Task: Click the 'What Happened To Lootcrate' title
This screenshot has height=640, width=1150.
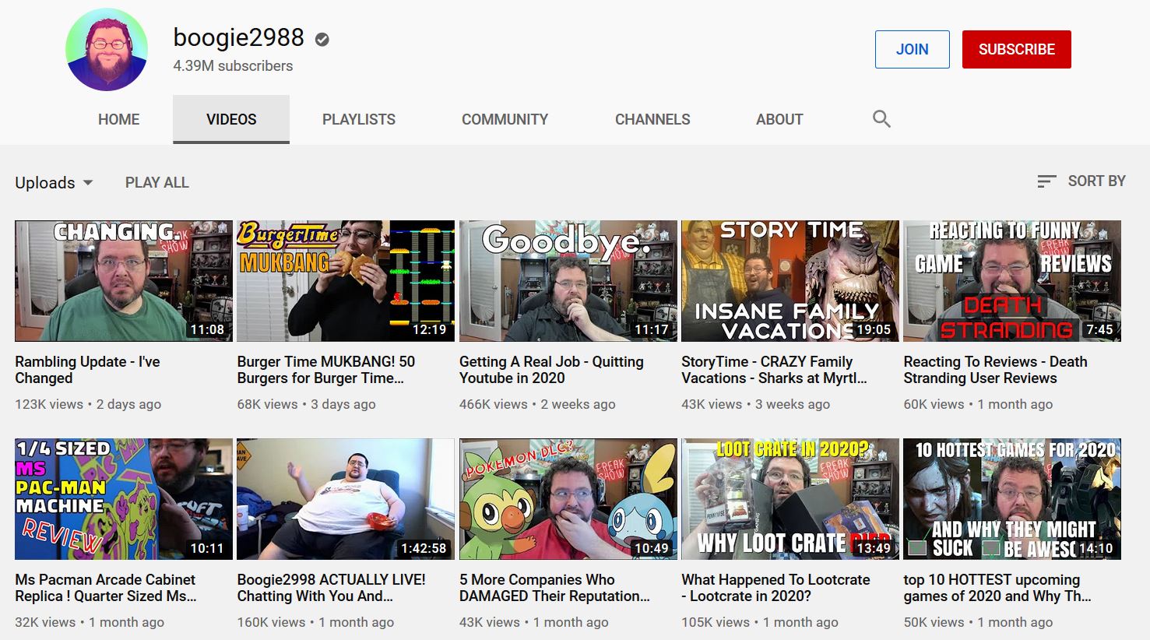Action: [x=775, y=588]
